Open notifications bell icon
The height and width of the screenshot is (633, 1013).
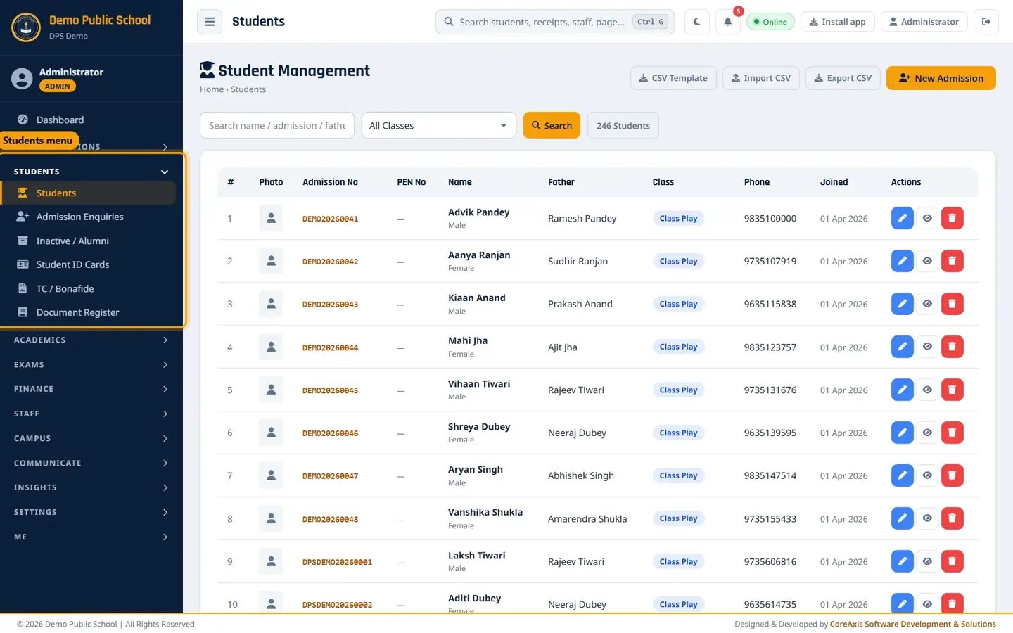point(728,22)
